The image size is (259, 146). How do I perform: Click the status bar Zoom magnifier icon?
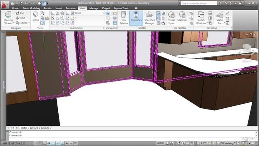tap(183, 143)
